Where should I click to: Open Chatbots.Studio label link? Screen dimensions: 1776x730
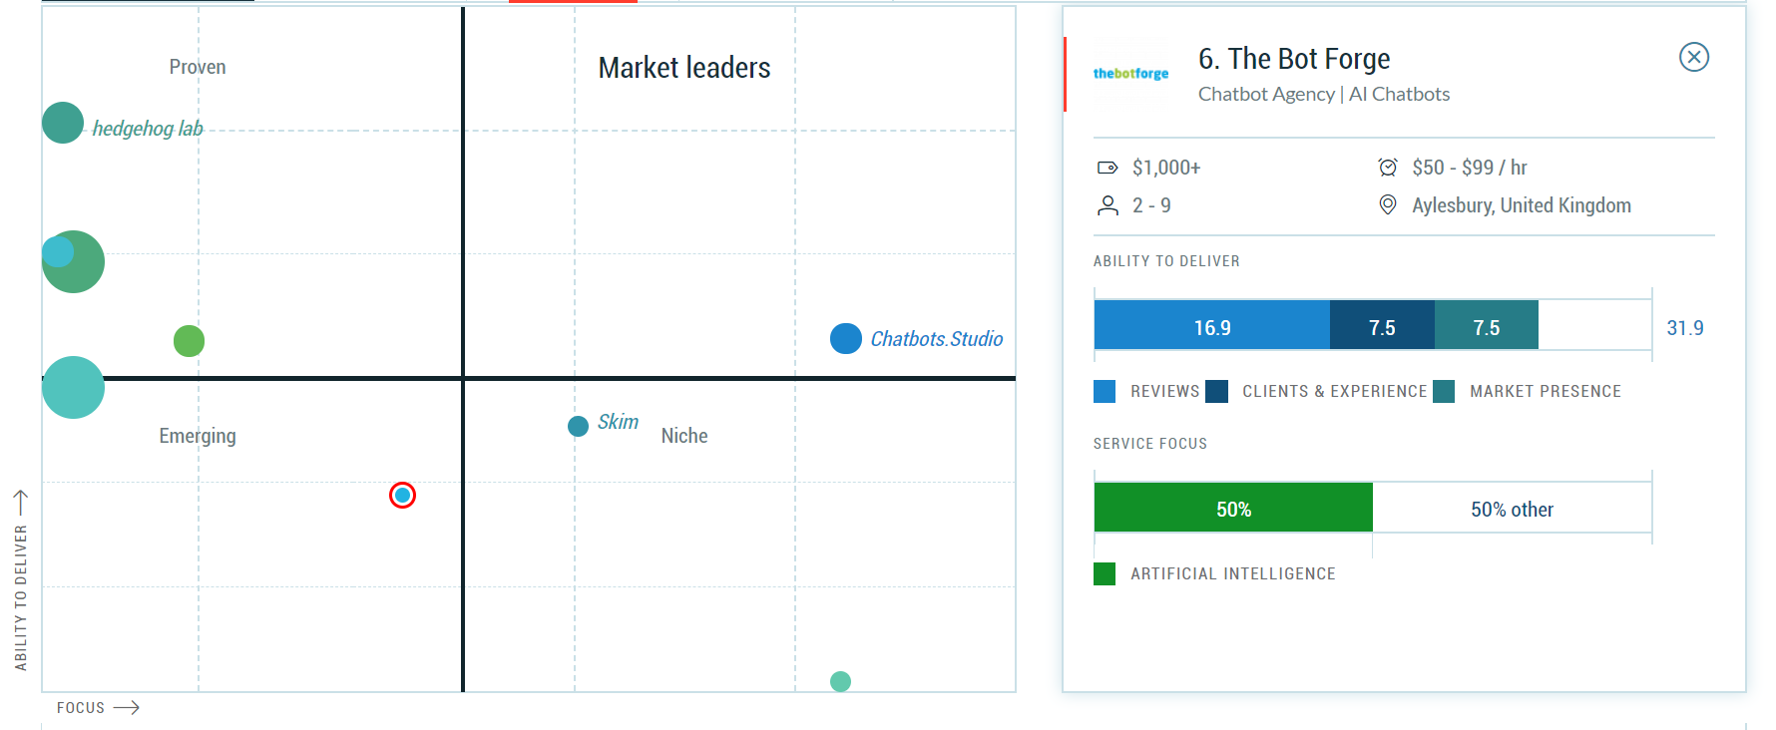coord(937,339)
